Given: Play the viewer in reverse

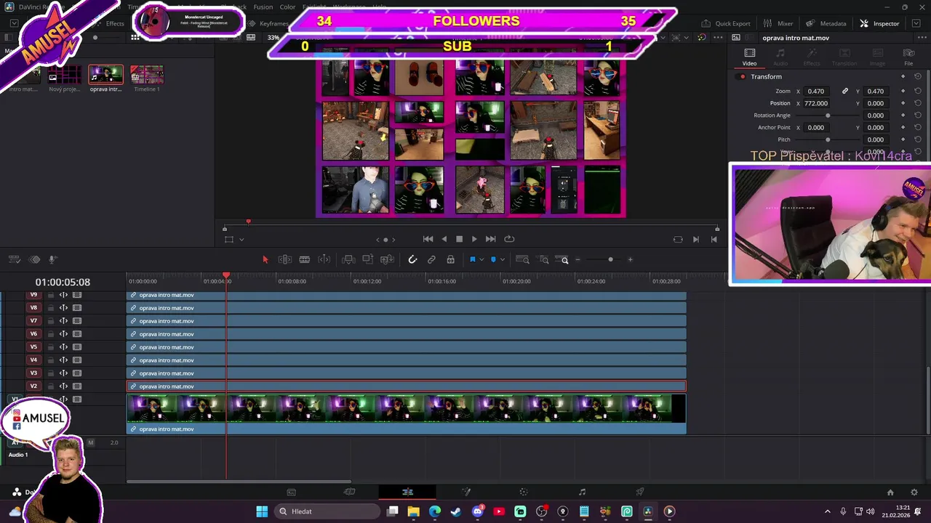Looking at the screenshot, I should (444, 239).
